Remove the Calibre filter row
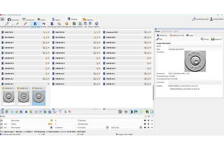This screenshot has width=224, height=149. coord(152,124)
